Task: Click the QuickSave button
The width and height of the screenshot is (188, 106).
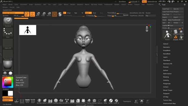Action: [122, 1]
